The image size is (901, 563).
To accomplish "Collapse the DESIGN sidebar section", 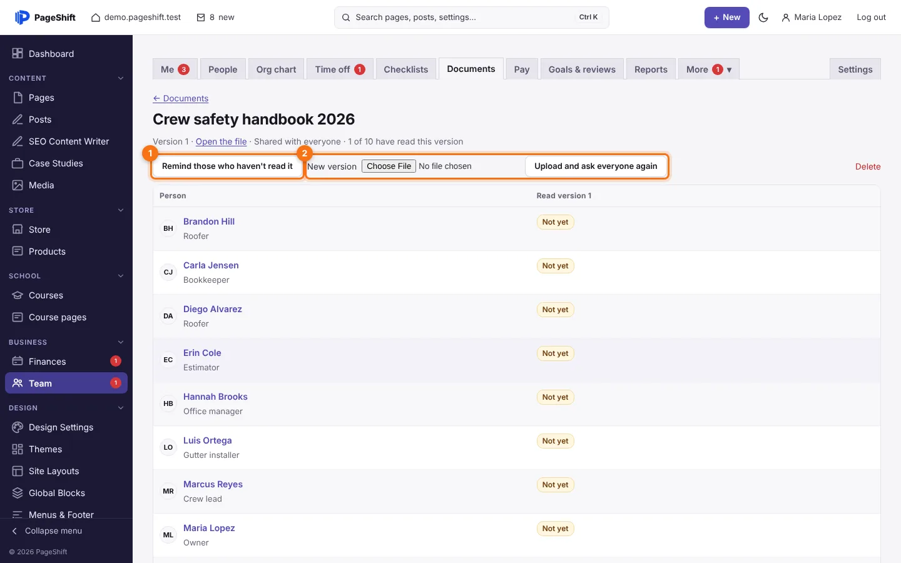I will [x=121, y=408].
